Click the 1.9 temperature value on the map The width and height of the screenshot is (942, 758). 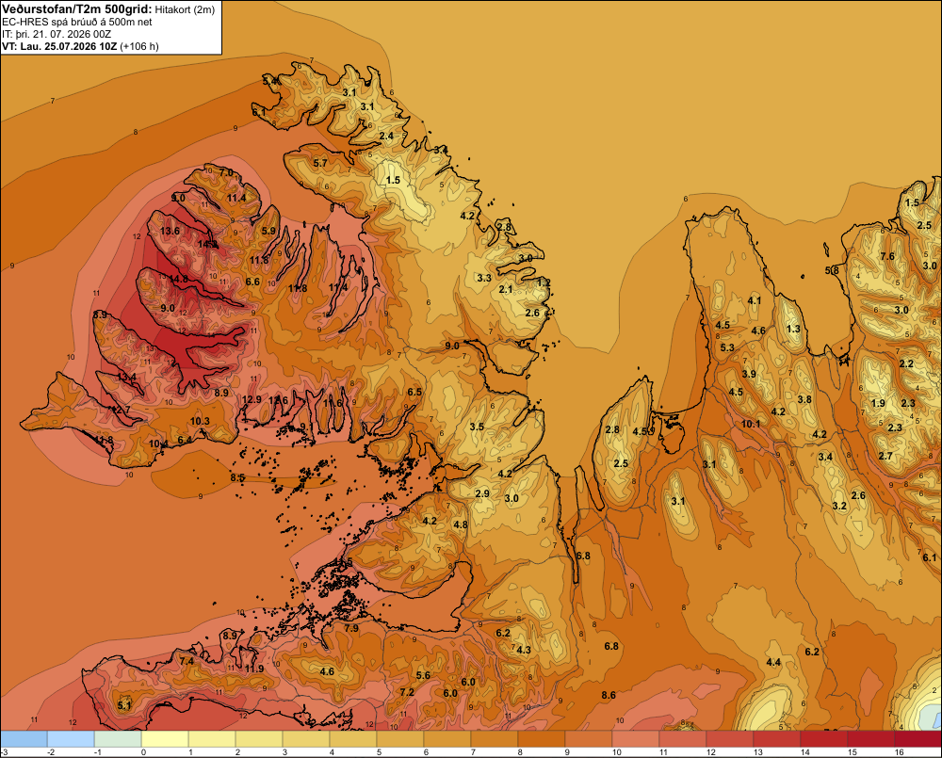click(x=878, y=403)
